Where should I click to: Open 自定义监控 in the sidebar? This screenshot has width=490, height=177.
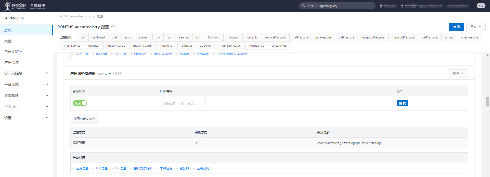27,52
